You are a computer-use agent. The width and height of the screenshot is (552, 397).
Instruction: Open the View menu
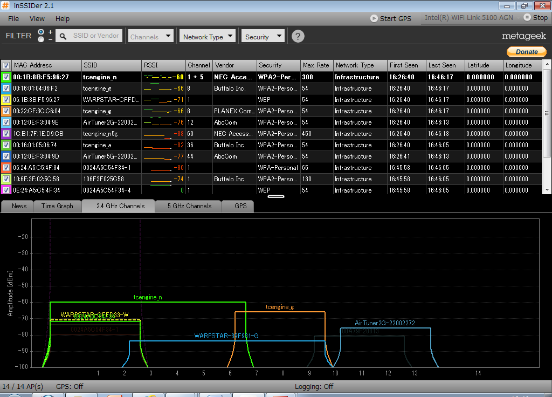point(37,19)
